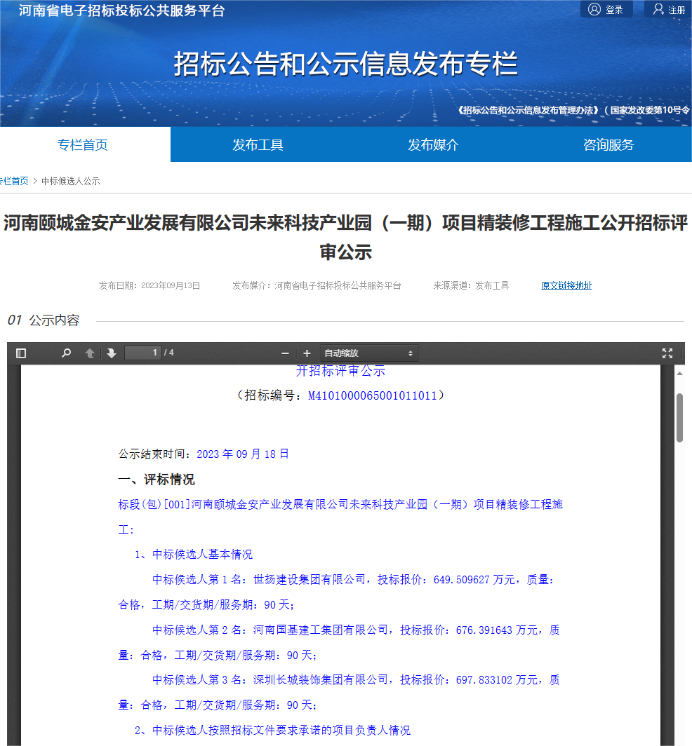Go to next page with down arrow

[112, 353]
